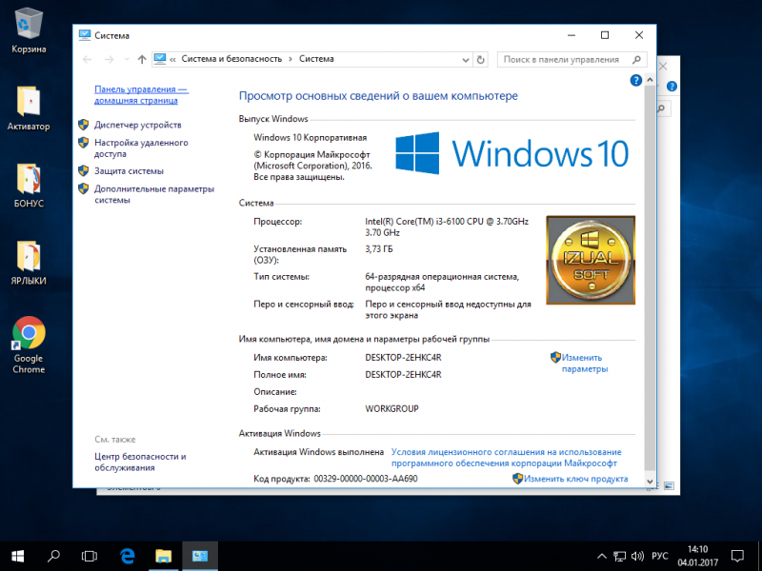Click the search icon in background window
The width and height of the screenshot is (762, 571).
661,108
